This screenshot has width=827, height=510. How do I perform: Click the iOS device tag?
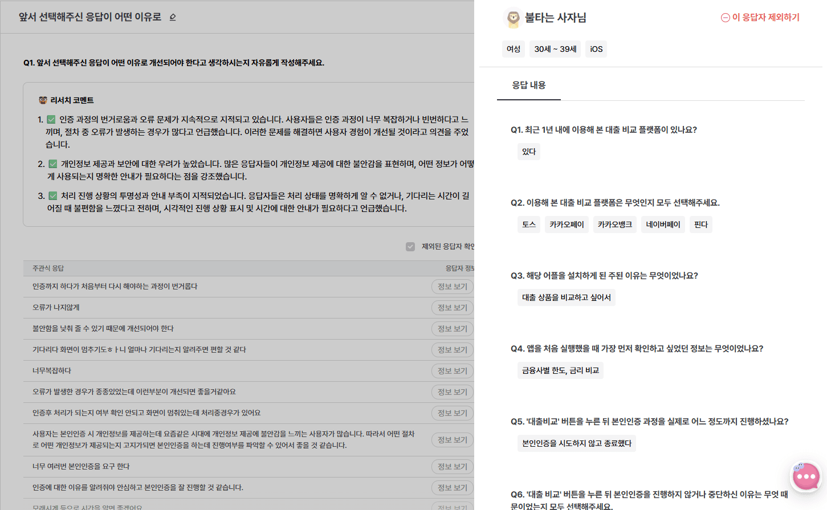click(x=596, y=49)
